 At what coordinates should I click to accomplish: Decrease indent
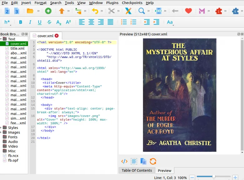pyautogui.click(x=147, y=22)
